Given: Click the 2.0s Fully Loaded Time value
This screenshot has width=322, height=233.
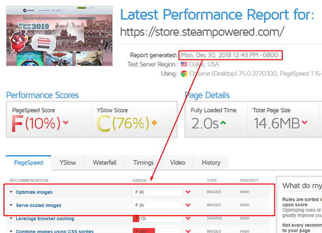Looking at the screenshot, I should tap(205, 123).
